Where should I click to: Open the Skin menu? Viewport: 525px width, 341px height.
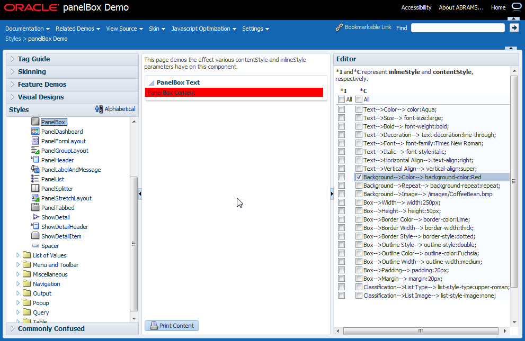pos(157,29)
